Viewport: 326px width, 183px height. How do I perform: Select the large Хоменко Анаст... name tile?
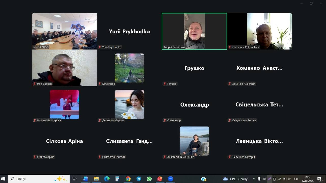260,68
